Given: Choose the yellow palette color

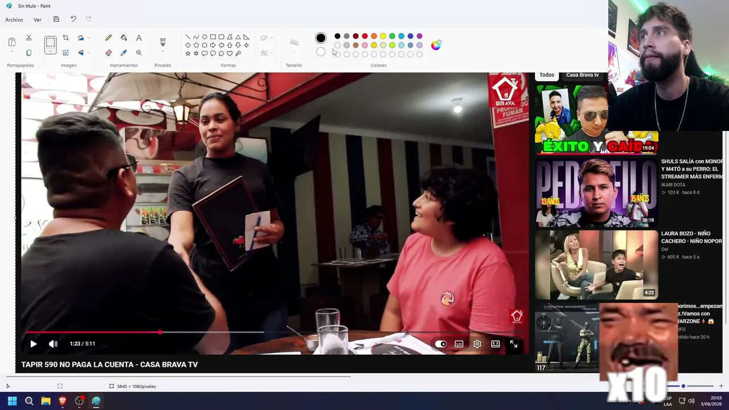Looking at the screenshot, I should coord(383,36).
